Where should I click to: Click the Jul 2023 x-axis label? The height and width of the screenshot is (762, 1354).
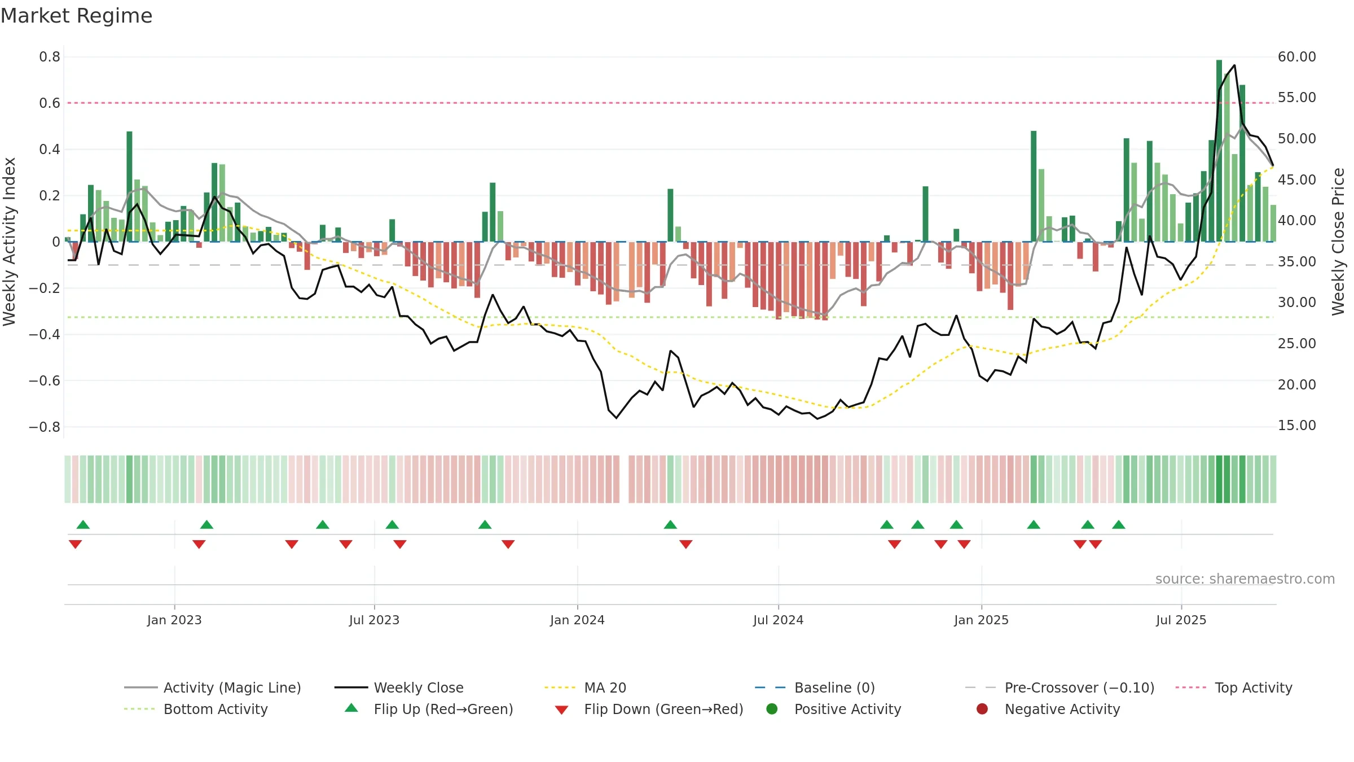click(x=374, y=620)
